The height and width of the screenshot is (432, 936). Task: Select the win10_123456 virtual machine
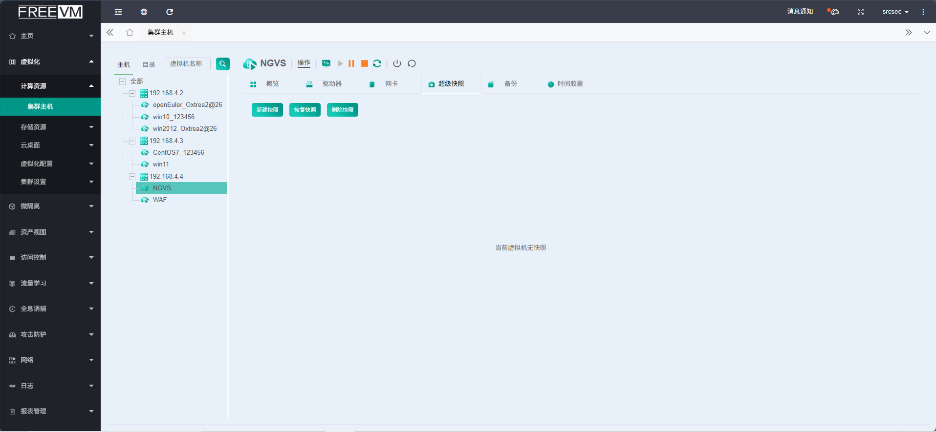point(174,117)
